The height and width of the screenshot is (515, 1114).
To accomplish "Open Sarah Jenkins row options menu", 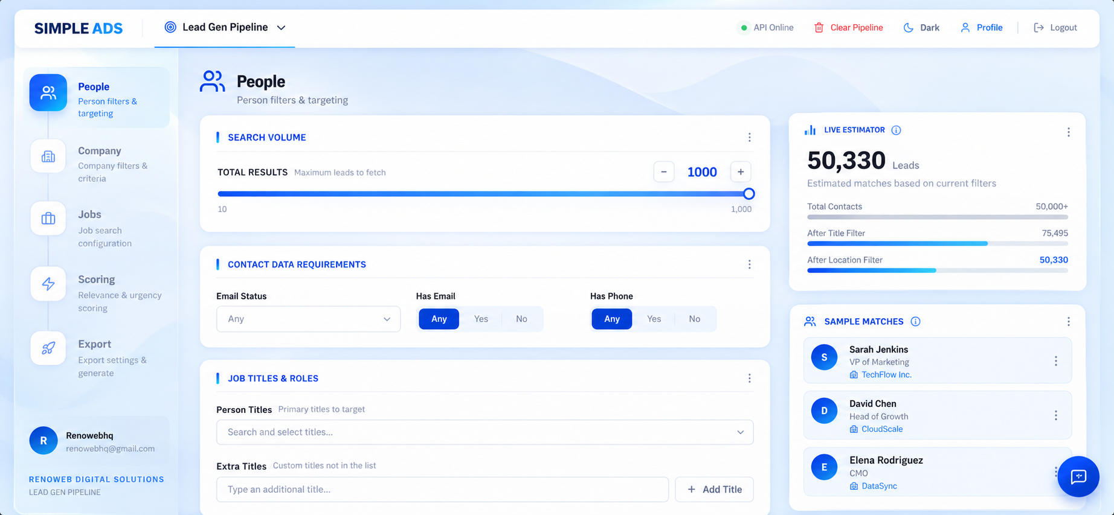I will 1055,361.
